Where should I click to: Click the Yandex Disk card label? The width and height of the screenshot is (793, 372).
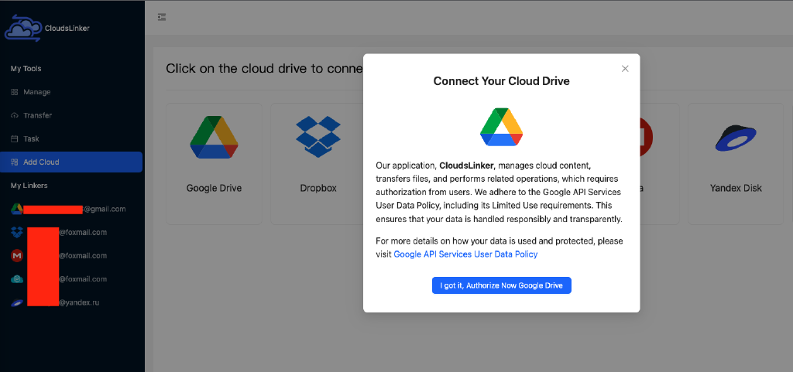click(x=736, y=188)
